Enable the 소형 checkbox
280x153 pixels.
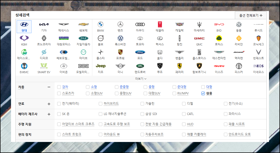[88, 87]
